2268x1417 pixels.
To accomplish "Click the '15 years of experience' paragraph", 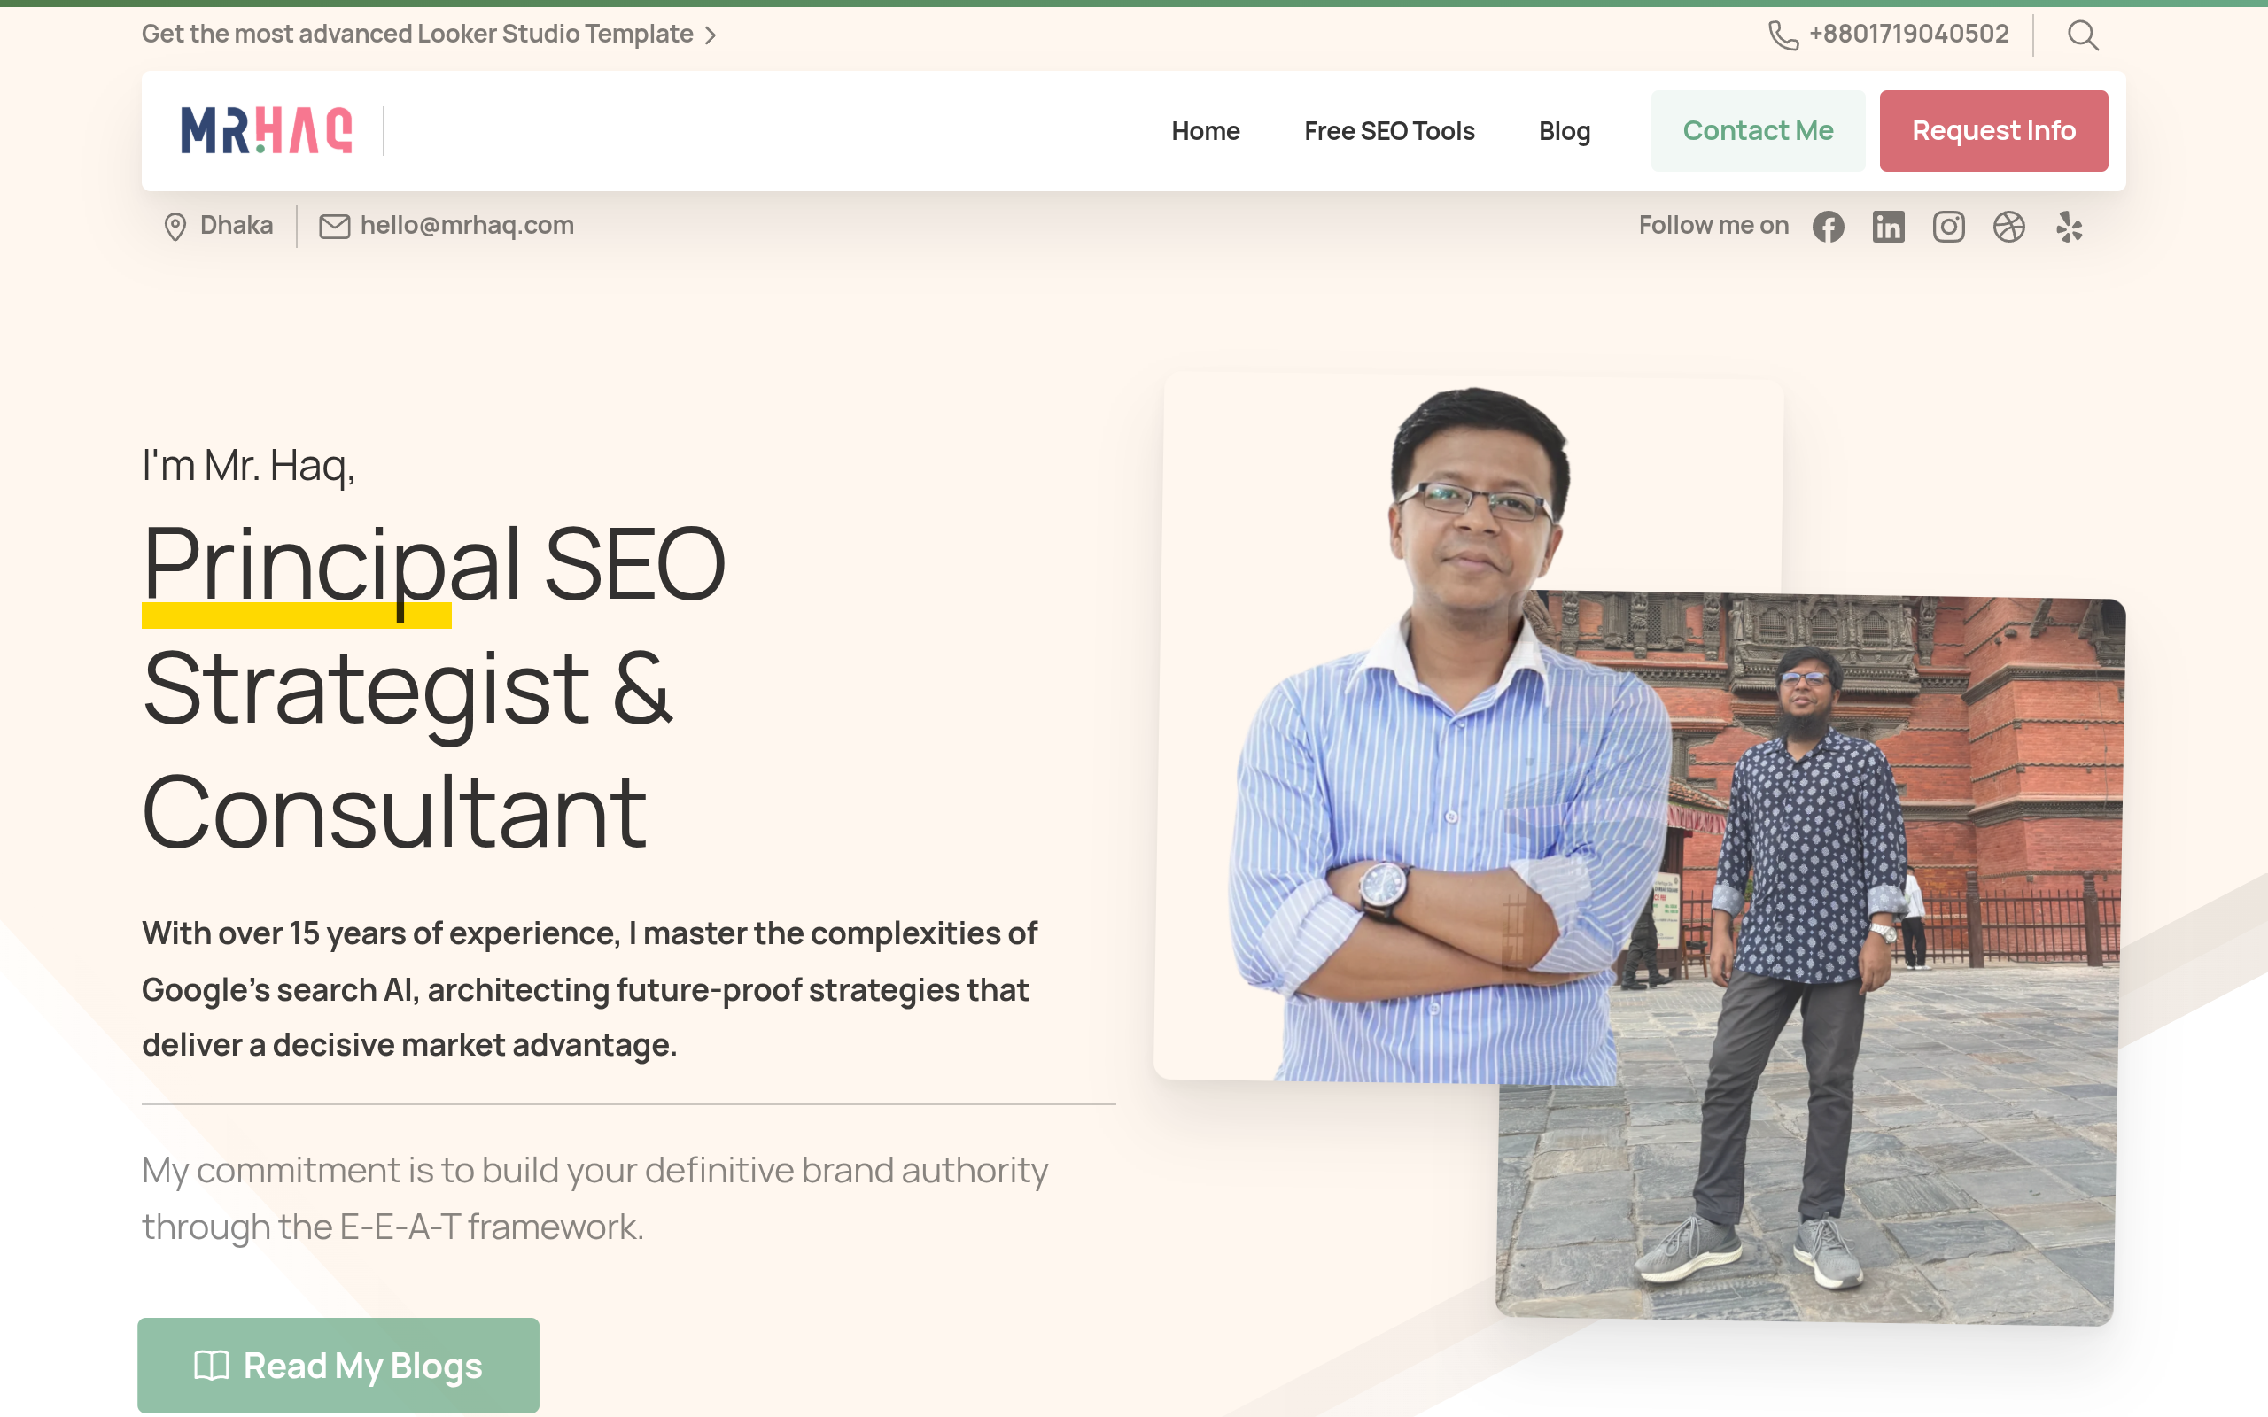I will click(x=590, y=988).
